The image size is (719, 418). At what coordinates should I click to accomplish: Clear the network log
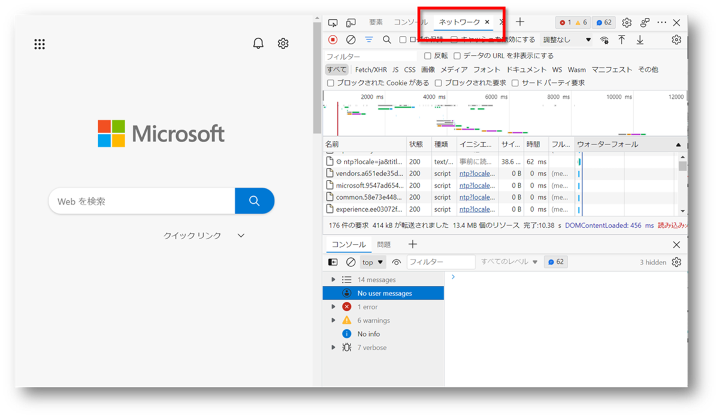pos(351,40)
